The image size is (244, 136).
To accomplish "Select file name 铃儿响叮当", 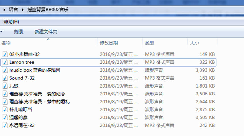I will [x=21, y=110].
